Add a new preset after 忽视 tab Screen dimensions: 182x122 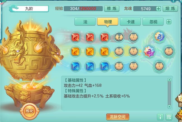[x=169, y=22]
